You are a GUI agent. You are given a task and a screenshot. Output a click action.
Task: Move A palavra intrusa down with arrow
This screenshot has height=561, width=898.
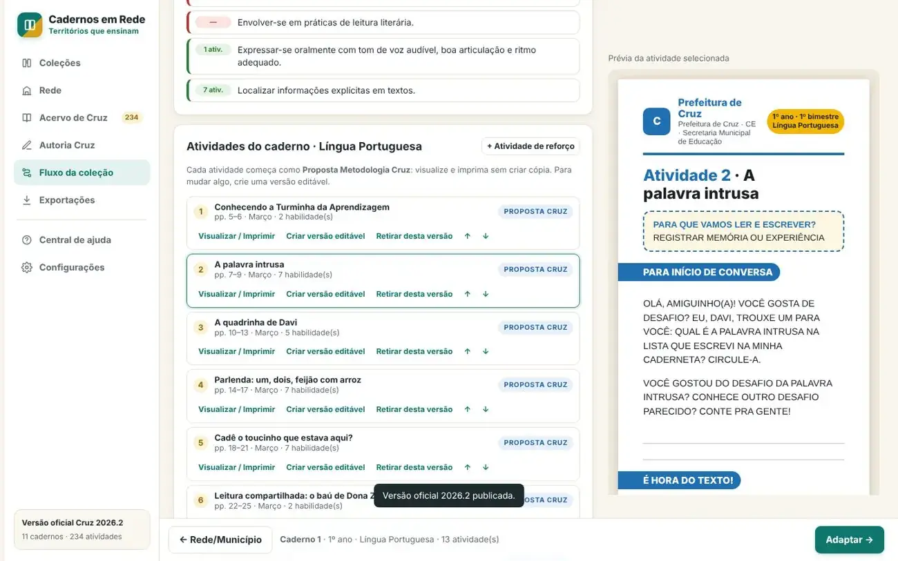[486, 294]
